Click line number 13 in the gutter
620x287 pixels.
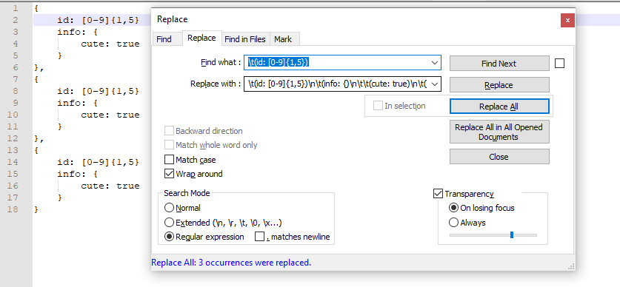[x=13, y=150]
